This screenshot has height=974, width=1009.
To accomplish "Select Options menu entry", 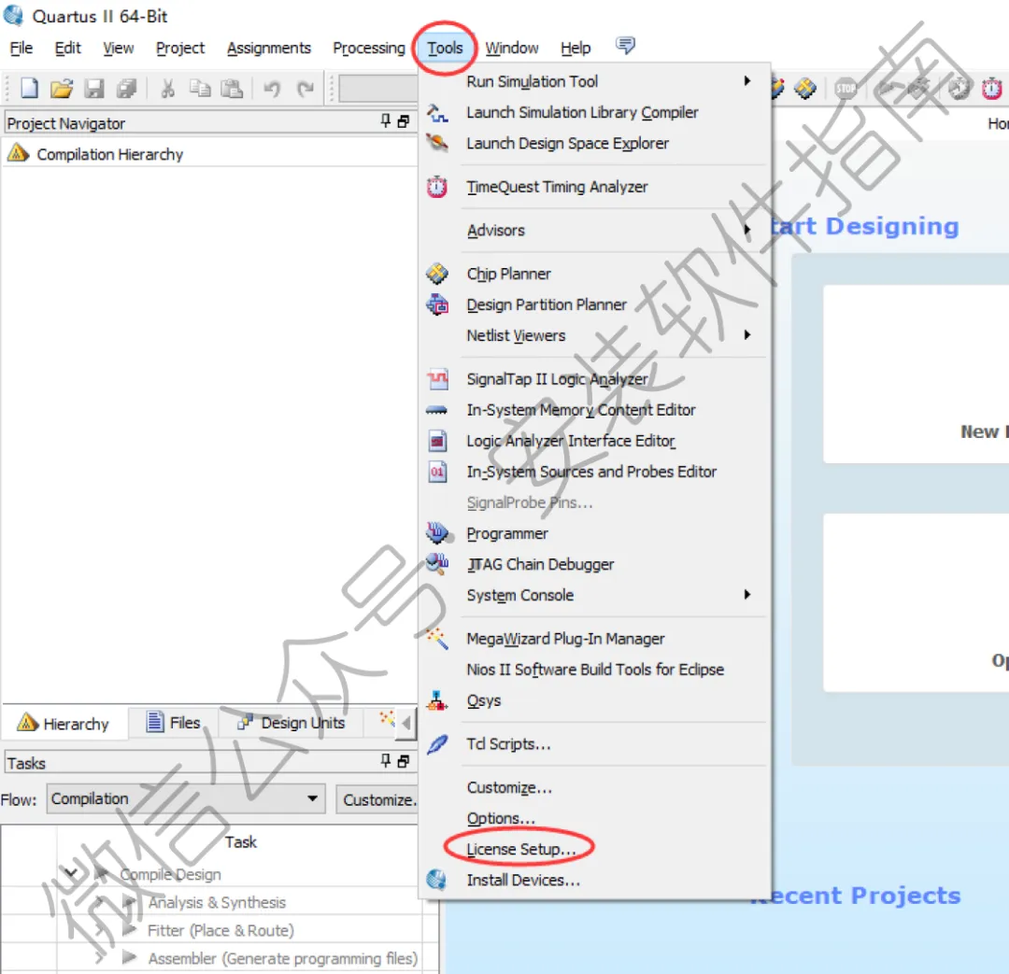I will pyautogui.click(x=502, y=818).
